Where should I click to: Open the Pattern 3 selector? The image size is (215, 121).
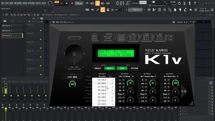click(135, 10)
